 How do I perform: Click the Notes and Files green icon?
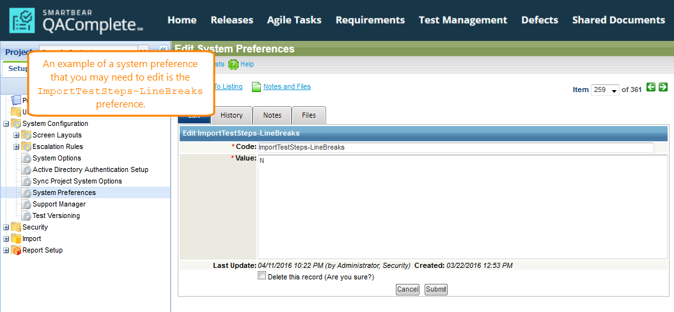256,87
